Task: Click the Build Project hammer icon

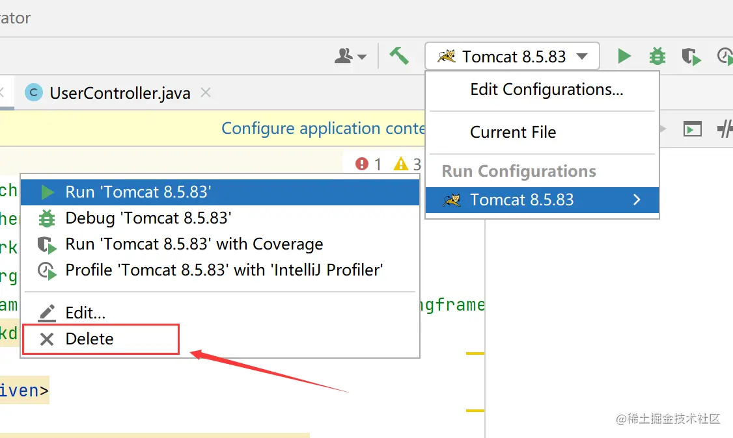Action: click(x=399, y=56)
